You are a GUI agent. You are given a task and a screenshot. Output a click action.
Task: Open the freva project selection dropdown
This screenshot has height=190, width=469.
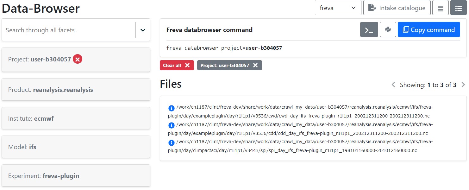coord(338,8)
